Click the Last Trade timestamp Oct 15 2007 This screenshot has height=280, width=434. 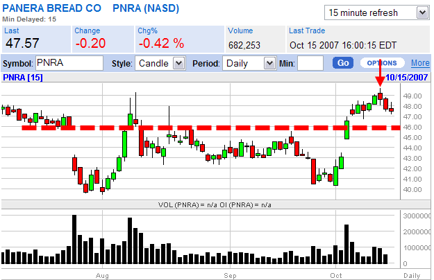[x=343, y=45]
